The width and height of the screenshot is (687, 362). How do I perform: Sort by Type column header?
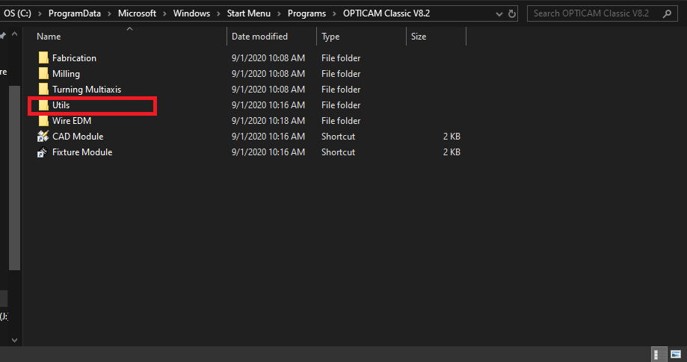pyautogui.click(x=330, y=37)
